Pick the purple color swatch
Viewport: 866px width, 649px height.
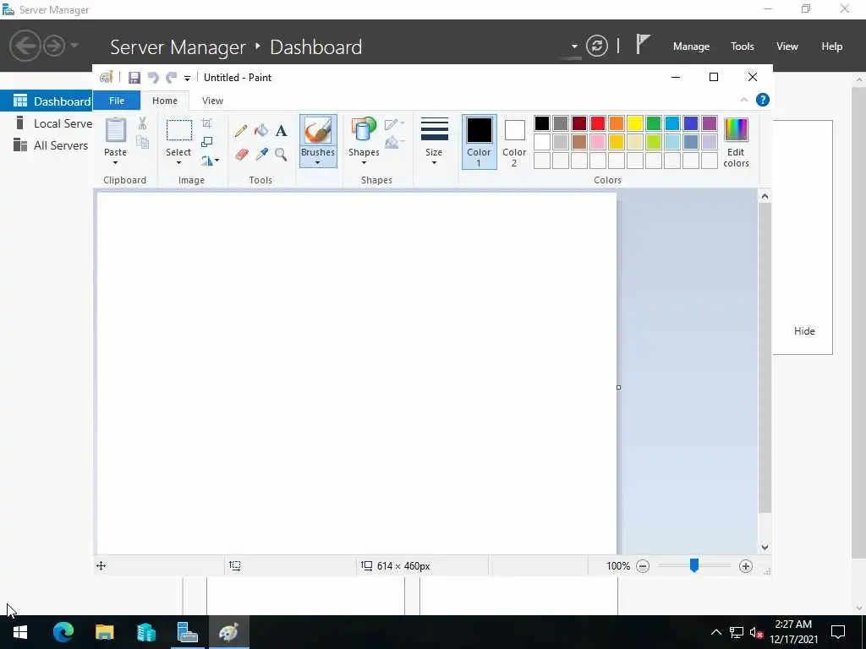tap(710, 123)
